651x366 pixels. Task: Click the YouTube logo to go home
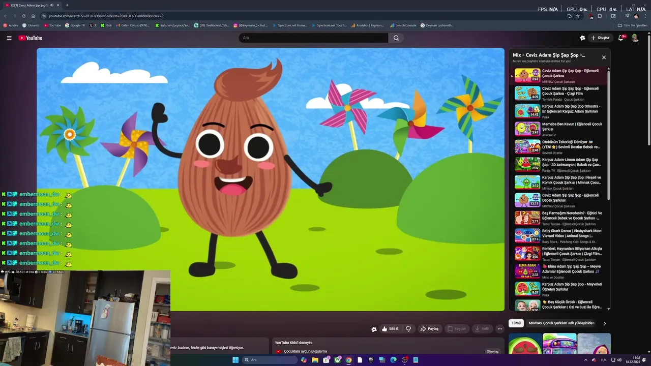pyautogui.click(x=30, y=38)
